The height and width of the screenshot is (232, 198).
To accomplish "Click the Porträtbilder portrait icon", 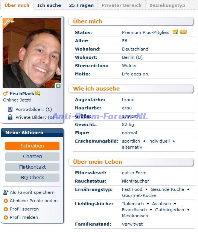I will tap(10, 109).
